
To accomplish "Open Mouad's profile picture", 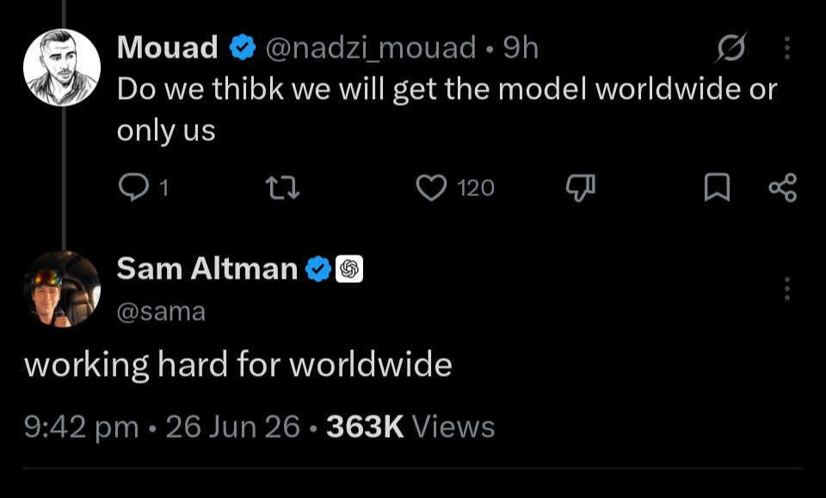I will (x=62, y=67).
